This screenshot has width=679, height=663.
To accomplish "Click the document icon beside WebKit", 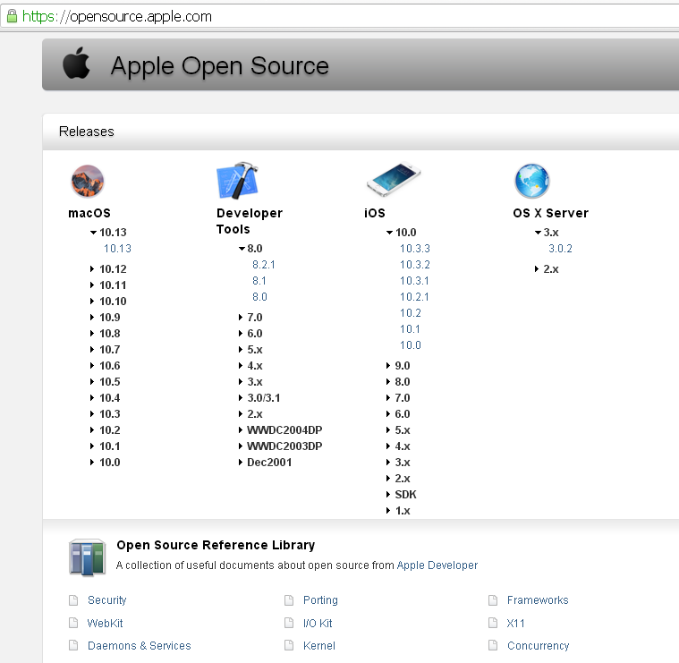I will [73, 623].
